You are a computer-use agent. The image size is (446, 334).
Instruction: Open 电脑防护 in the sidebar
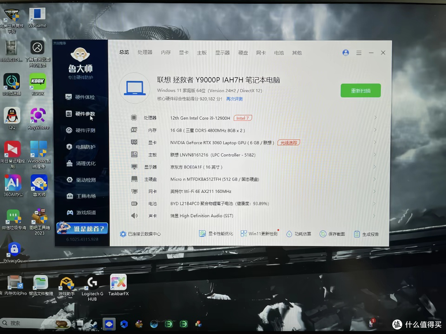(81, 147)
